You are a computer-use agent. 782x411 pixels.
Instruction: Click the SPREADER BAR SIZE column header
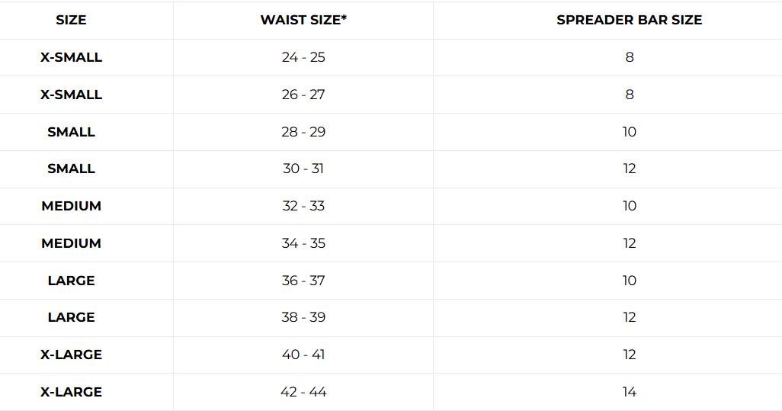pyautogui.click(x=629, y=21)
